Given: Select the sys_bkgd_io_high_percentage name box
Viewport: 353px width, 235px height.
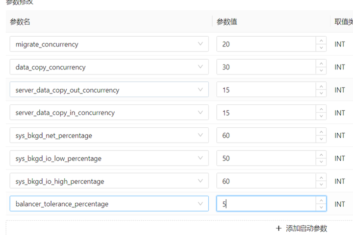Looking at the screenshot, I should click(103, 181).
